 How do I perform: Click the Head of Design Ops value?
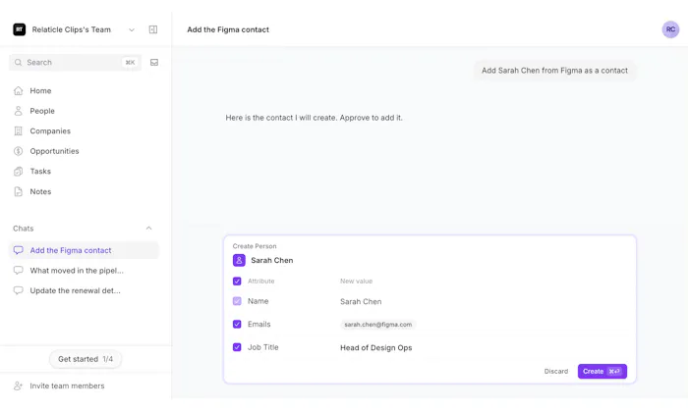pyautogui.click(x=376, y=347)
